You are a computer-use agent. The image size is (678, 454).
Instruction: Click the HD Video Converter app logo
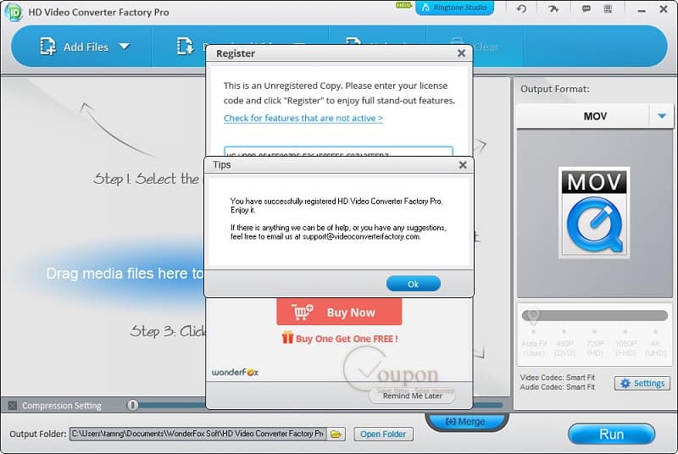(14, 12)
